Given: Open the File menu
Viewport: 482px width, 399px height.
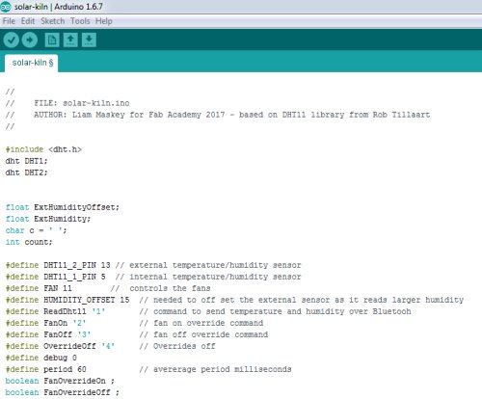Looking at the screenshot, I should click(9, 21).
